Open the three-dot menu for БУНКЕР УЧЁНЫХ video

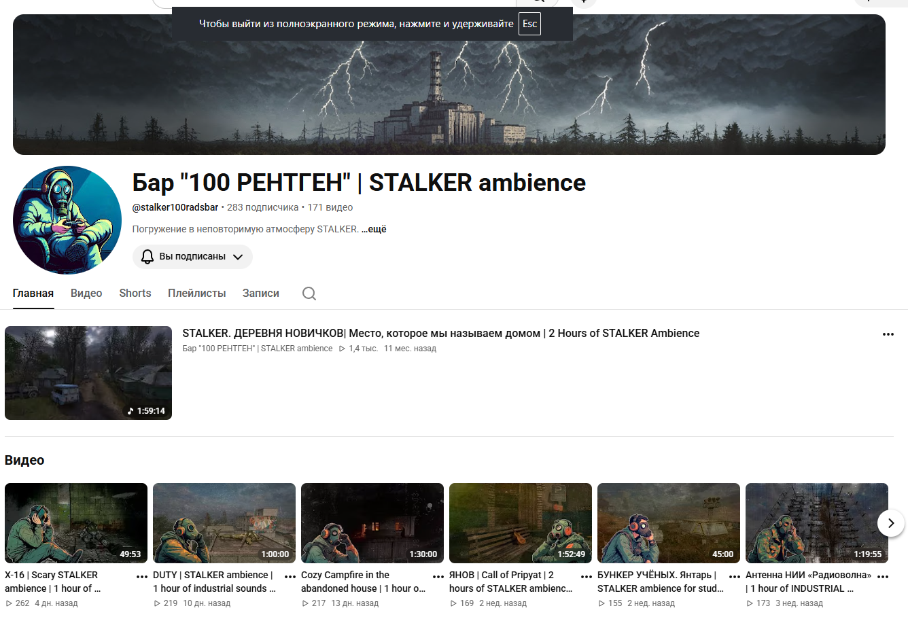pyautogui.click(x=735, y=576)
